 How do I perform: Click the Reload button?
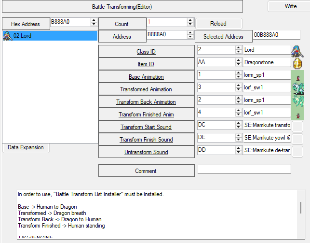click(218, 24)
